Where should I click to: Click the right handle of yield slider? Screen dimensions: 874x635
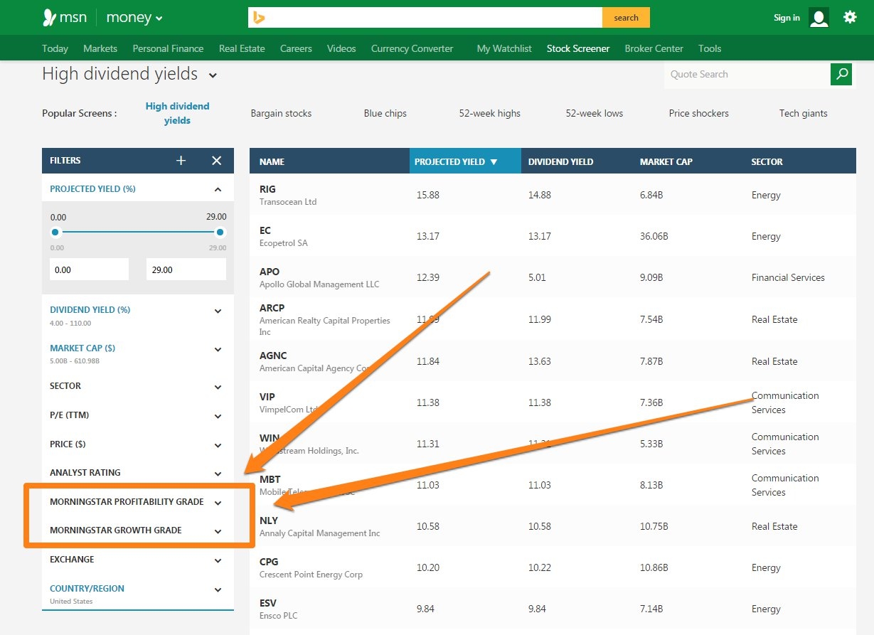coord(220,232)
